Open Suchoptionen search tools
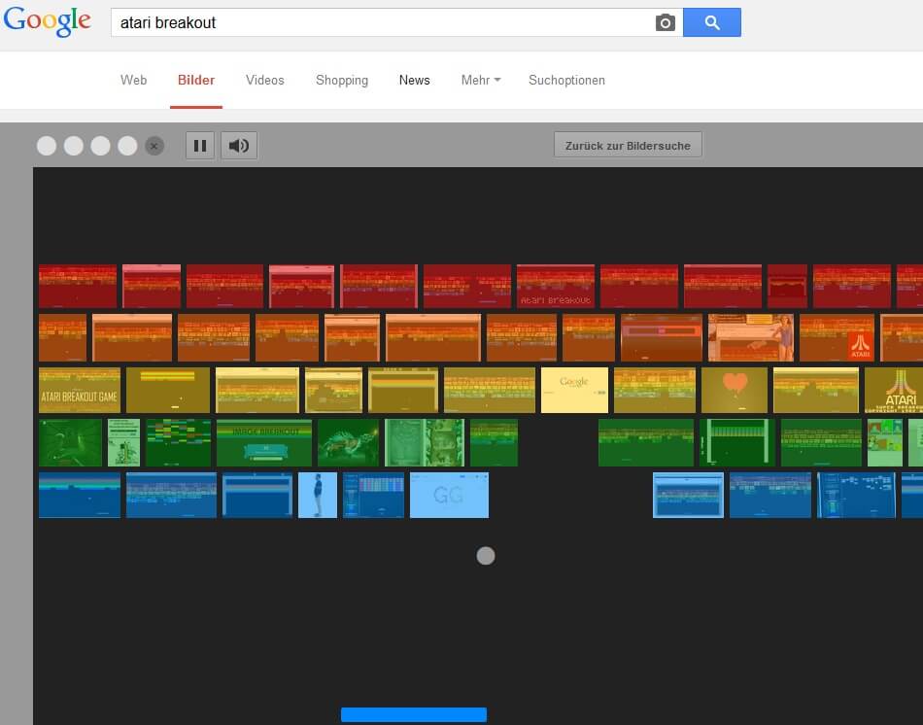923x725 pixels. 566,80
